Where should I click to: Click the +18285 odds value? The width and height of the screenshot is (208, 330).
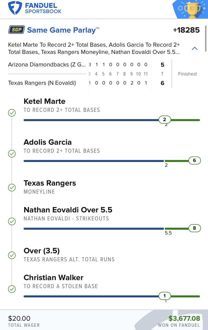coord(186,30)
